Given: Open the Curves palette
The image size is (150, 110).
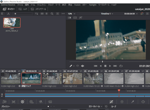Looking at the screenshot, I should pos(111,102).
